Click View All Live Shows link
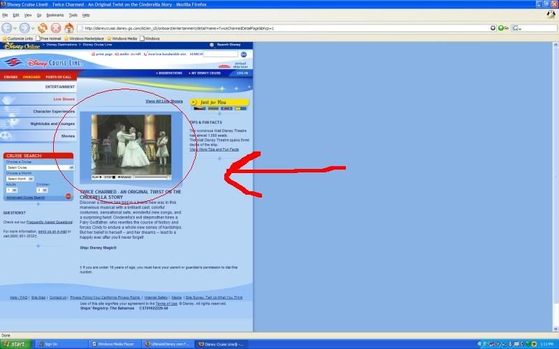 coord(164,101)
